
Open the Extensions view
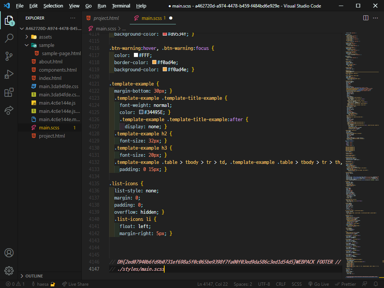coord(9,92)
